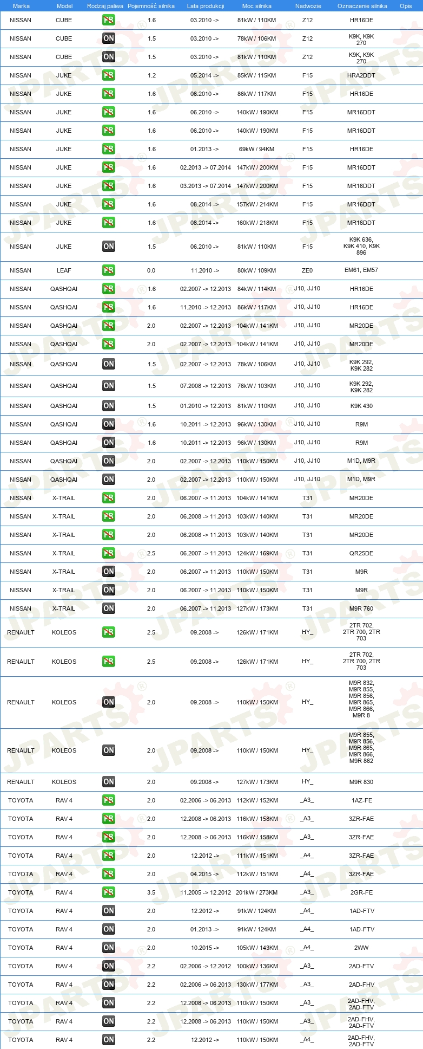
Task: Click the diesel ON icon in the Qashqai 76kW / 103KM row
Action: [109, 386]
